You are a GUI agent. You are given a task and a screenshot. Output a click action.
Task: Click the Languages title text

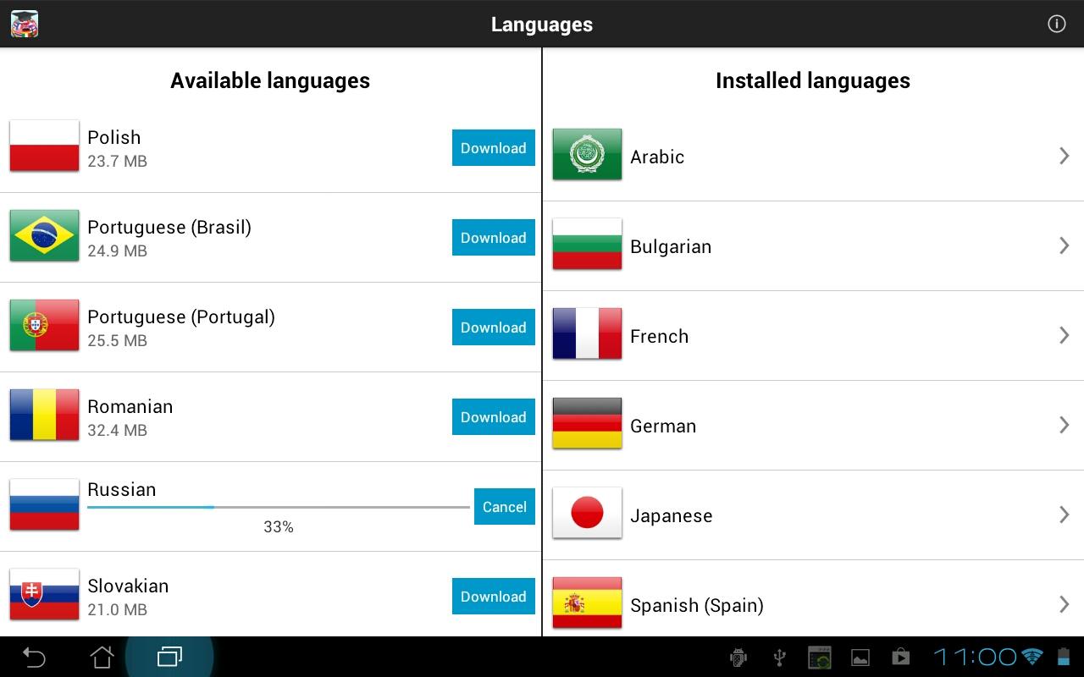(542, 25)
